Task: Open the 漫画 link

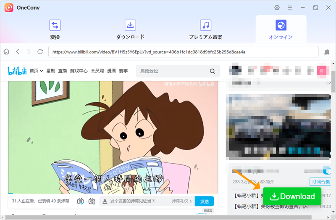Action: [x=111, y=71]
